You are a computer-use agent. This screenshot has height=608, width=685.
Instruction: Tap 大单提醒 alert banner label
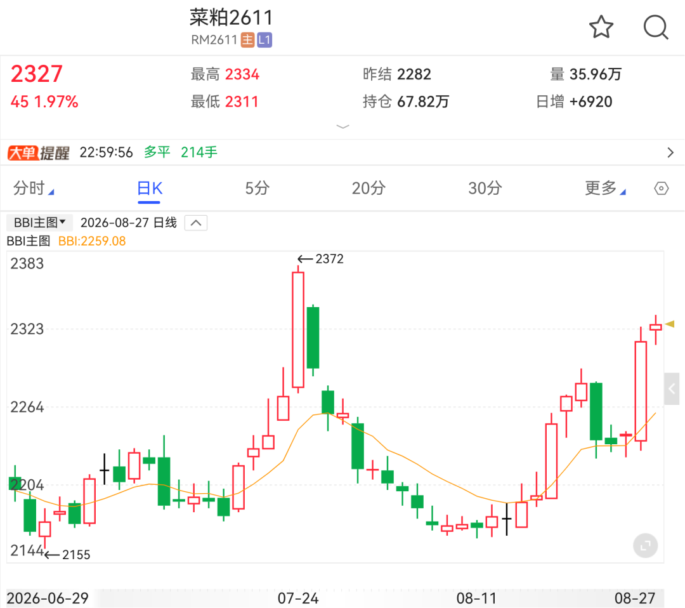click(39, 152)
